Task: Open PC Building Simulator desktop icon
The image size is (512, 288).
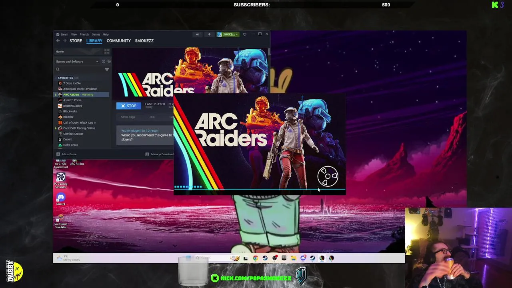Action: pyautogui.click(x=61, y=180)
